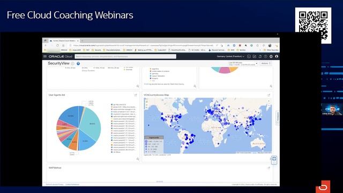
Task: Open the language globe icon
Action: tap(271, 56)
